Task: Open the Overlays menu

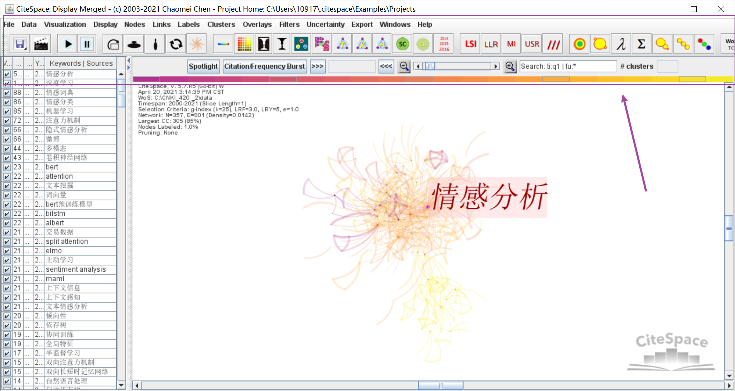Action: coord(257,24)
